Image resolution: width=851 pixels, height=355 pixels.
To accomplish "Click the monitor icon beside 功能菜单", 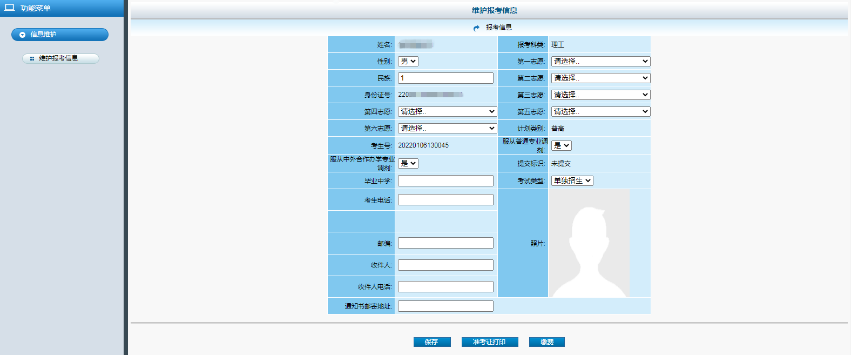I will pyautogui.click(x=9, y=8).
